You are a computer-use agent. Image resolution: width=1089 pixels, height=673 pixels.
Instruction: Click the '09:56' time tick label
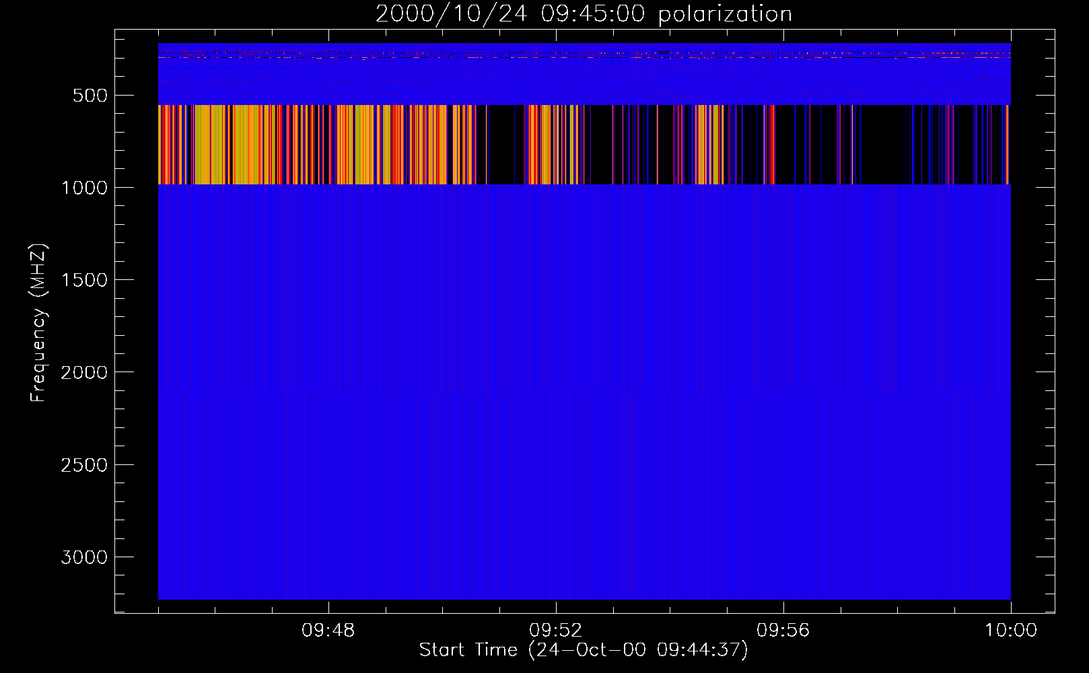[783, 631]
